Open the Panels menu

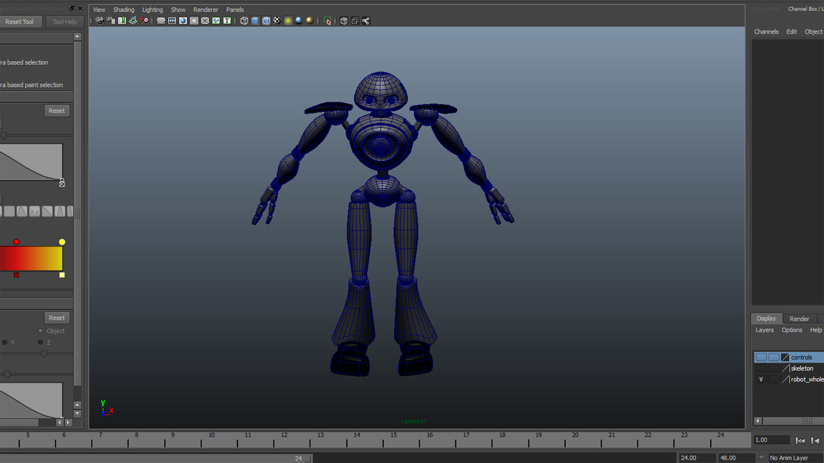[235, 9]
